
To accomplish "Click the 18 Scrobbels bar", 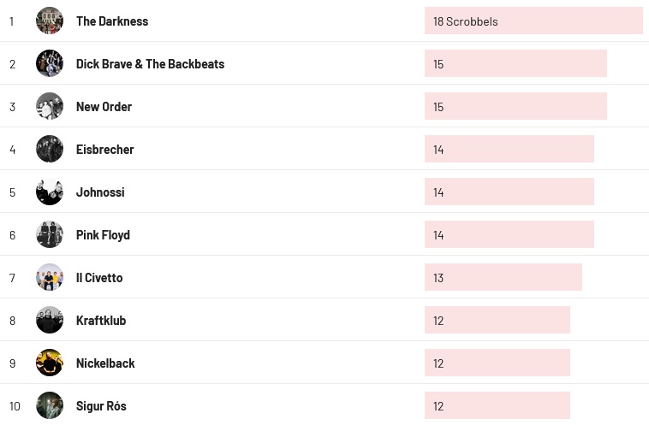I will click(x=533, y=21).
